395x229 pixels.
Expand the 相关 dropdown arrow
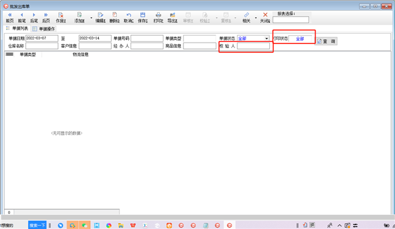(x=256, y=18)
